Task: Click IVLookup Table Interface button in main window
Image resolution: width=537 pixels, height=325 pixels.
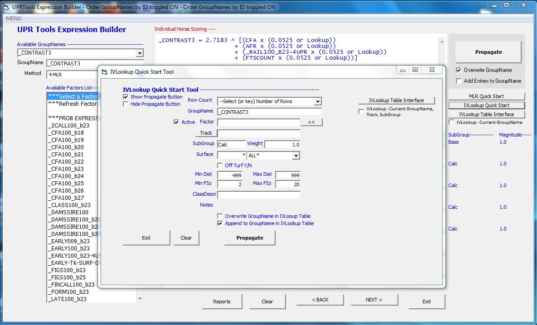Action: pyautogui.click(x=486, y=114)
